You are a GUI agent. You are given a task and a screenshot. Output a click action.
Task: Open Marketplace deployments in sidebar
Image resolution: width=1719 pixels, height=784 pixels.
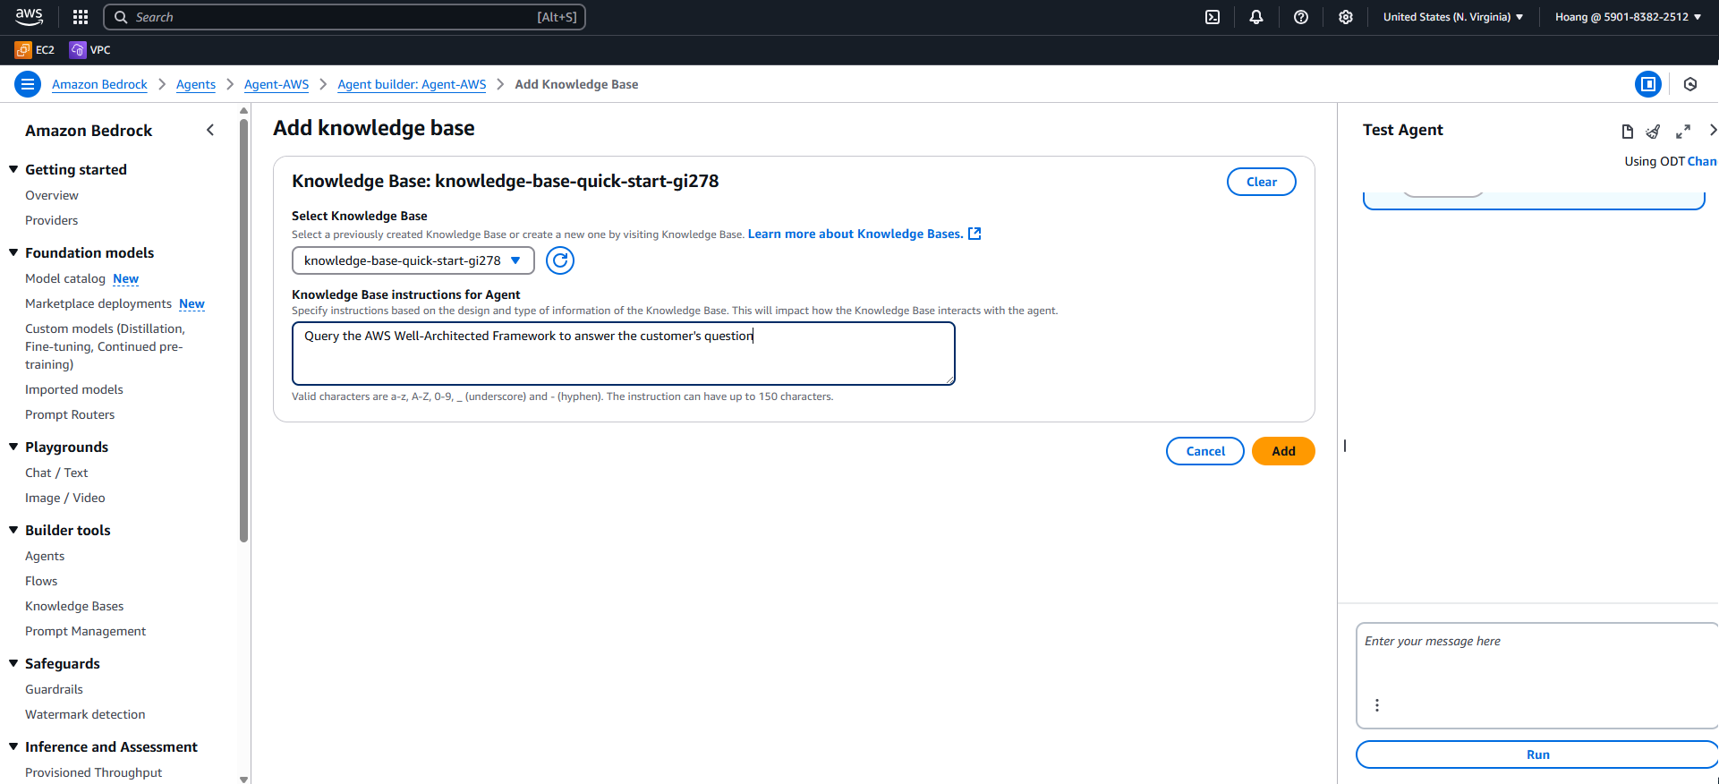coord(98,303)
